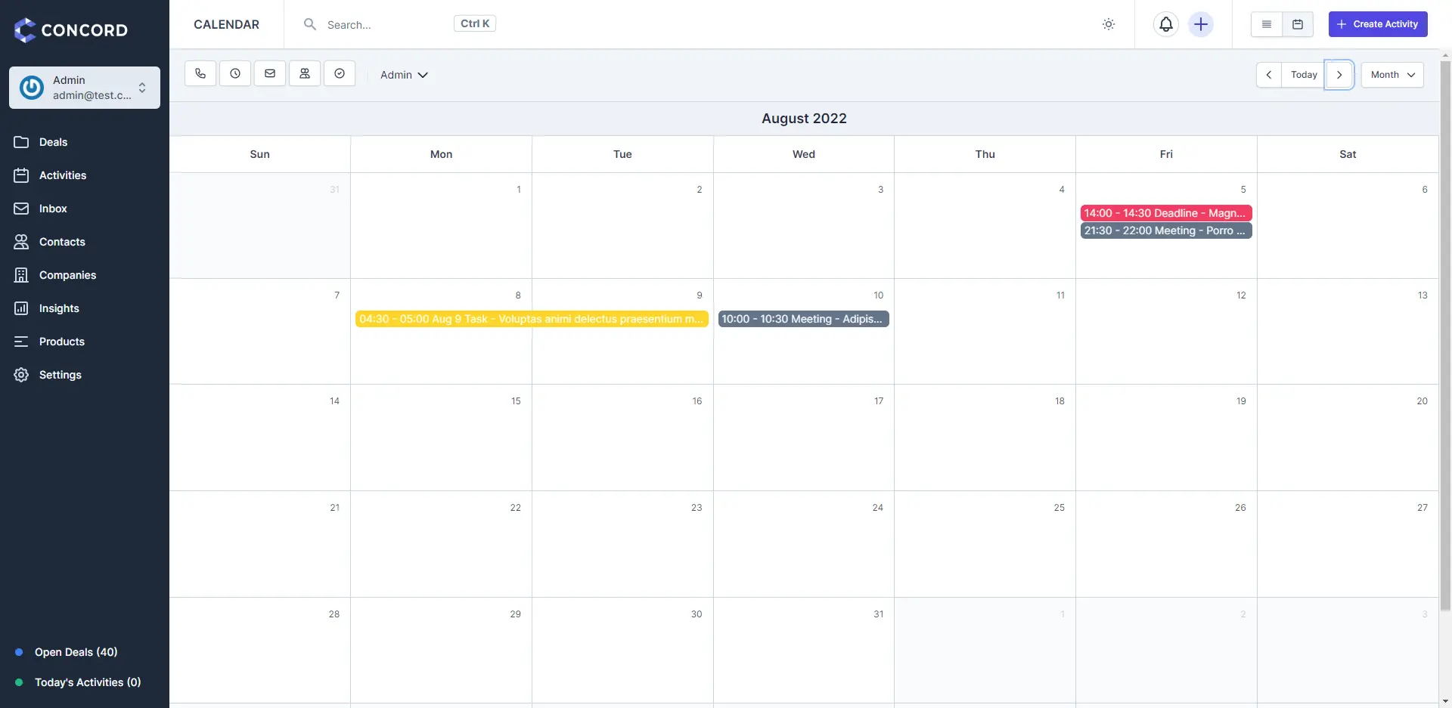Switch to calendar view
This screenshot has width=1452, height=708.
tap(1298, 24)
